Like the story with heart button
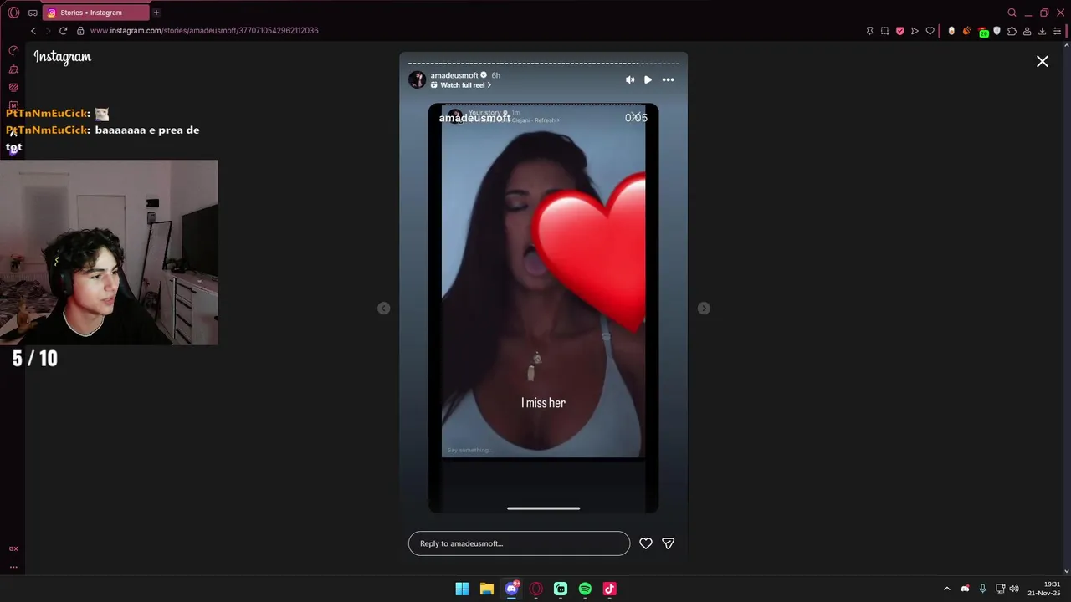This screenshot has height=602, width=1071. click(646, 543)
